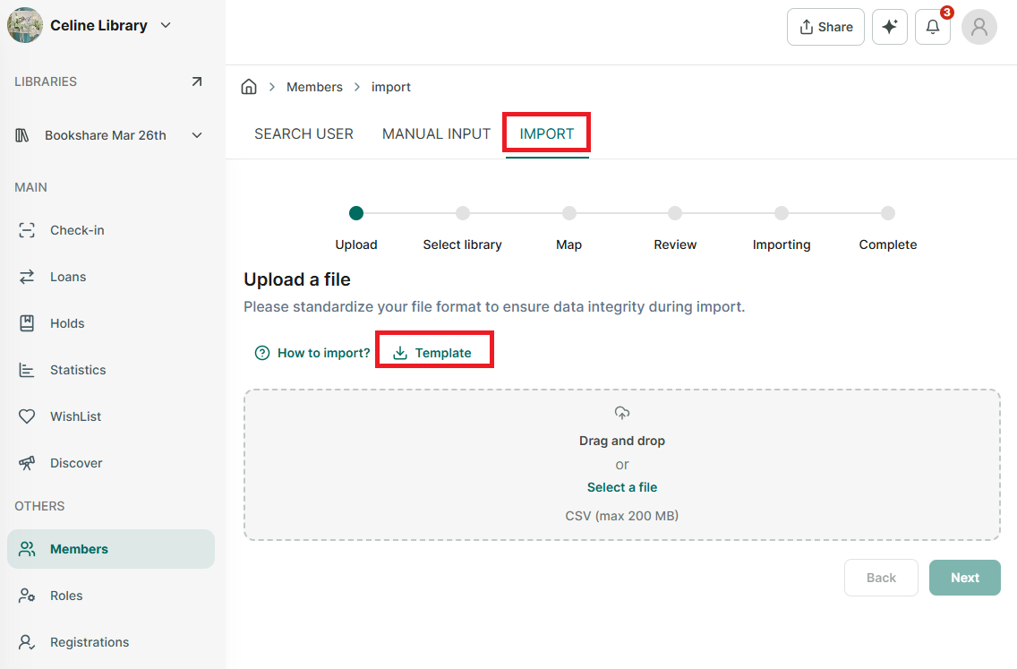Click the Loans swap-arrows icon
The width and height of the screenshot is (1017, 669).
click(x=27, y=277)
